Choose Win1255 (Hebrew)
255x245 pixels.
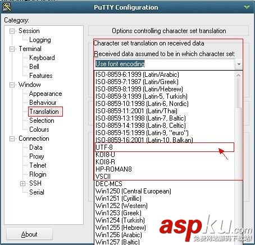pos(165,228)
